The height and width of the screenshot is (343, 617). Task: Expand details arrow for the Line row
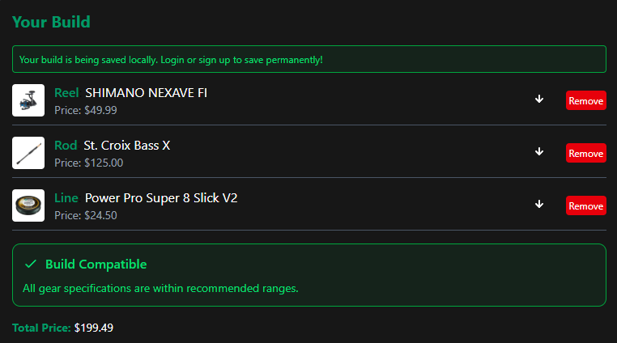[539, 205]
